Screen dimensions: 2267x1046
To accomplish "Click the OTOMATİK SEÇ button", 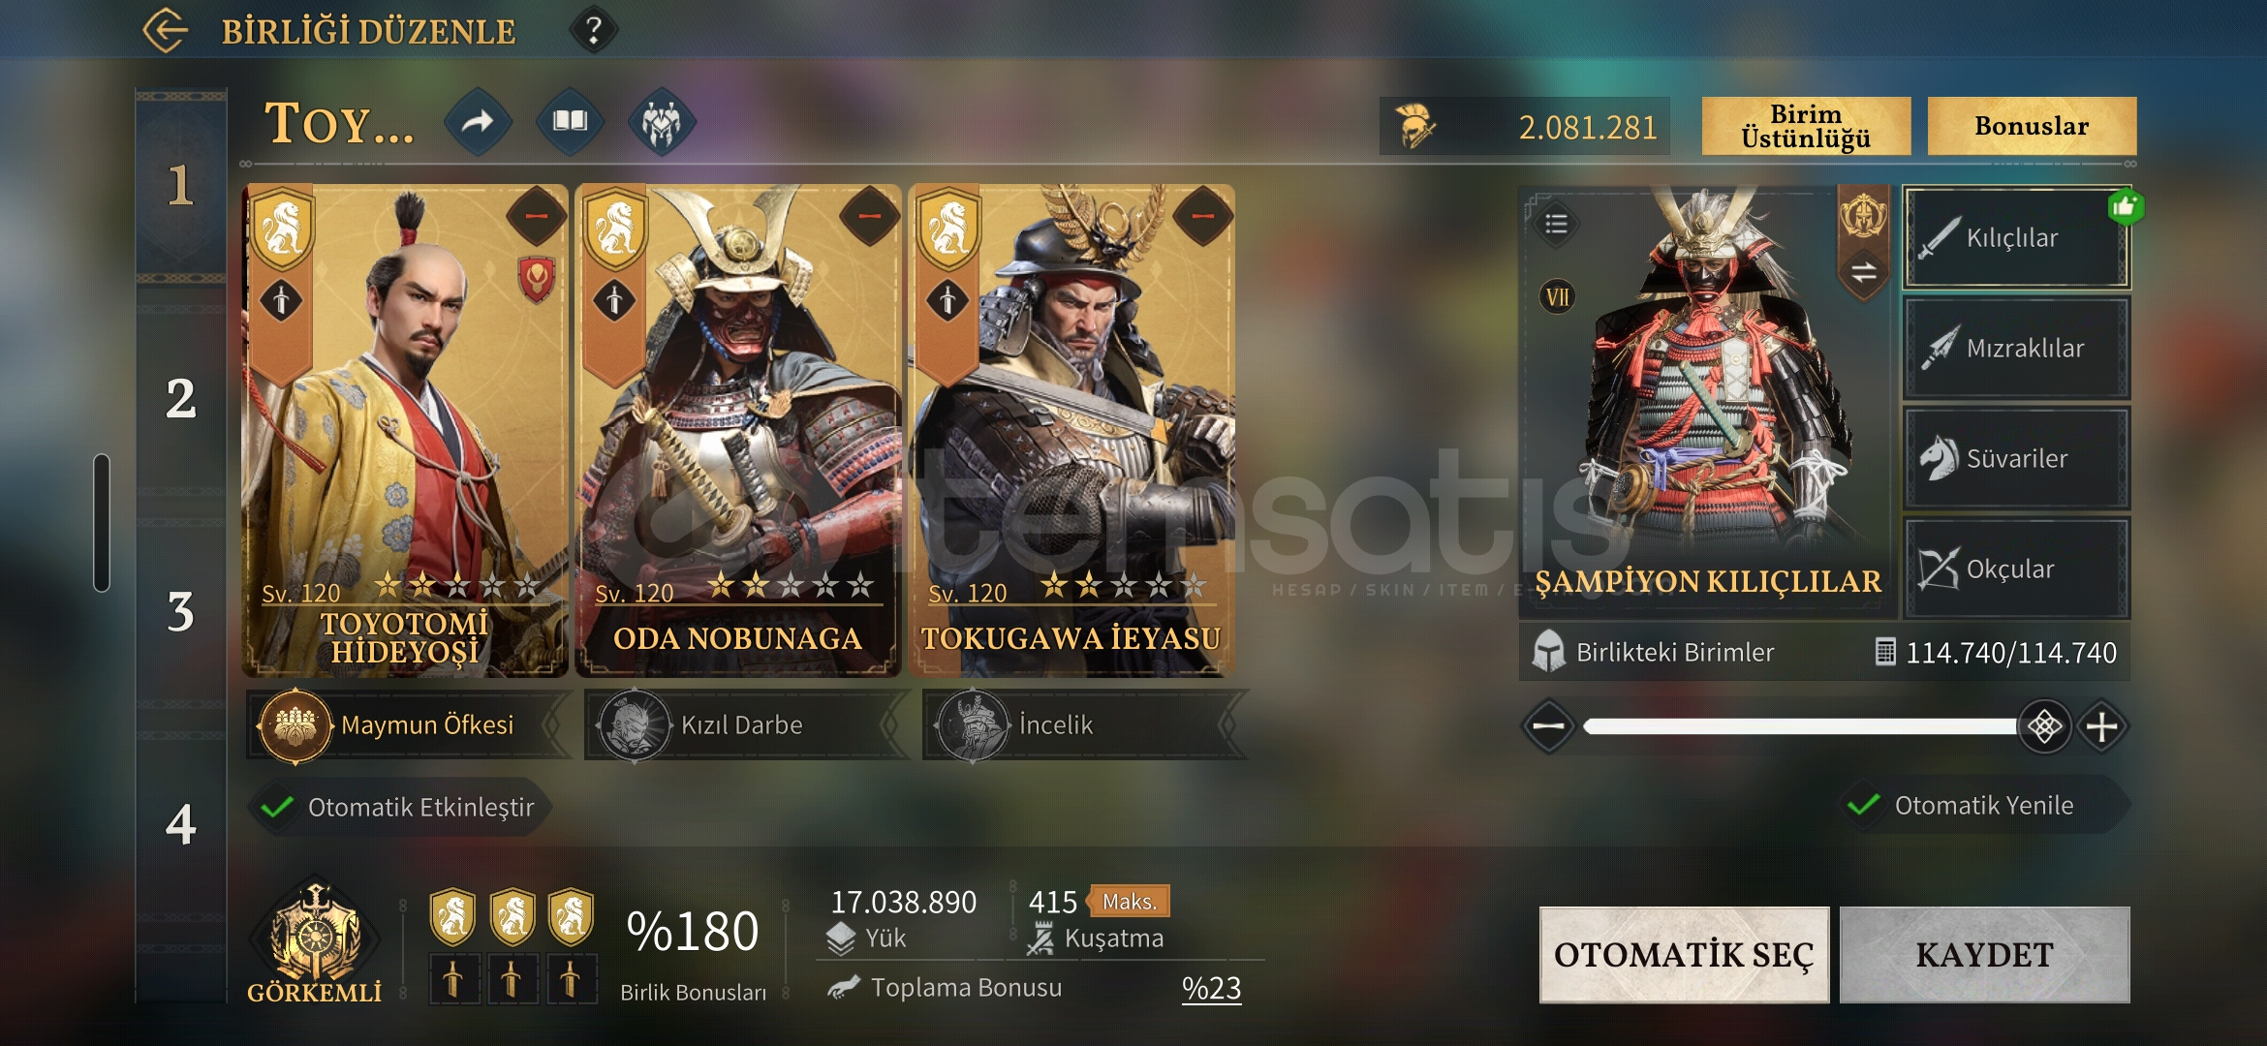I will (x=1684, y=955).
